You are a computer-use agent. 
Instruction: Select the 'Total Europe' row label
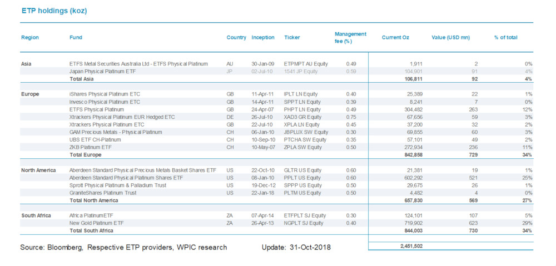(x=86, y=155)
